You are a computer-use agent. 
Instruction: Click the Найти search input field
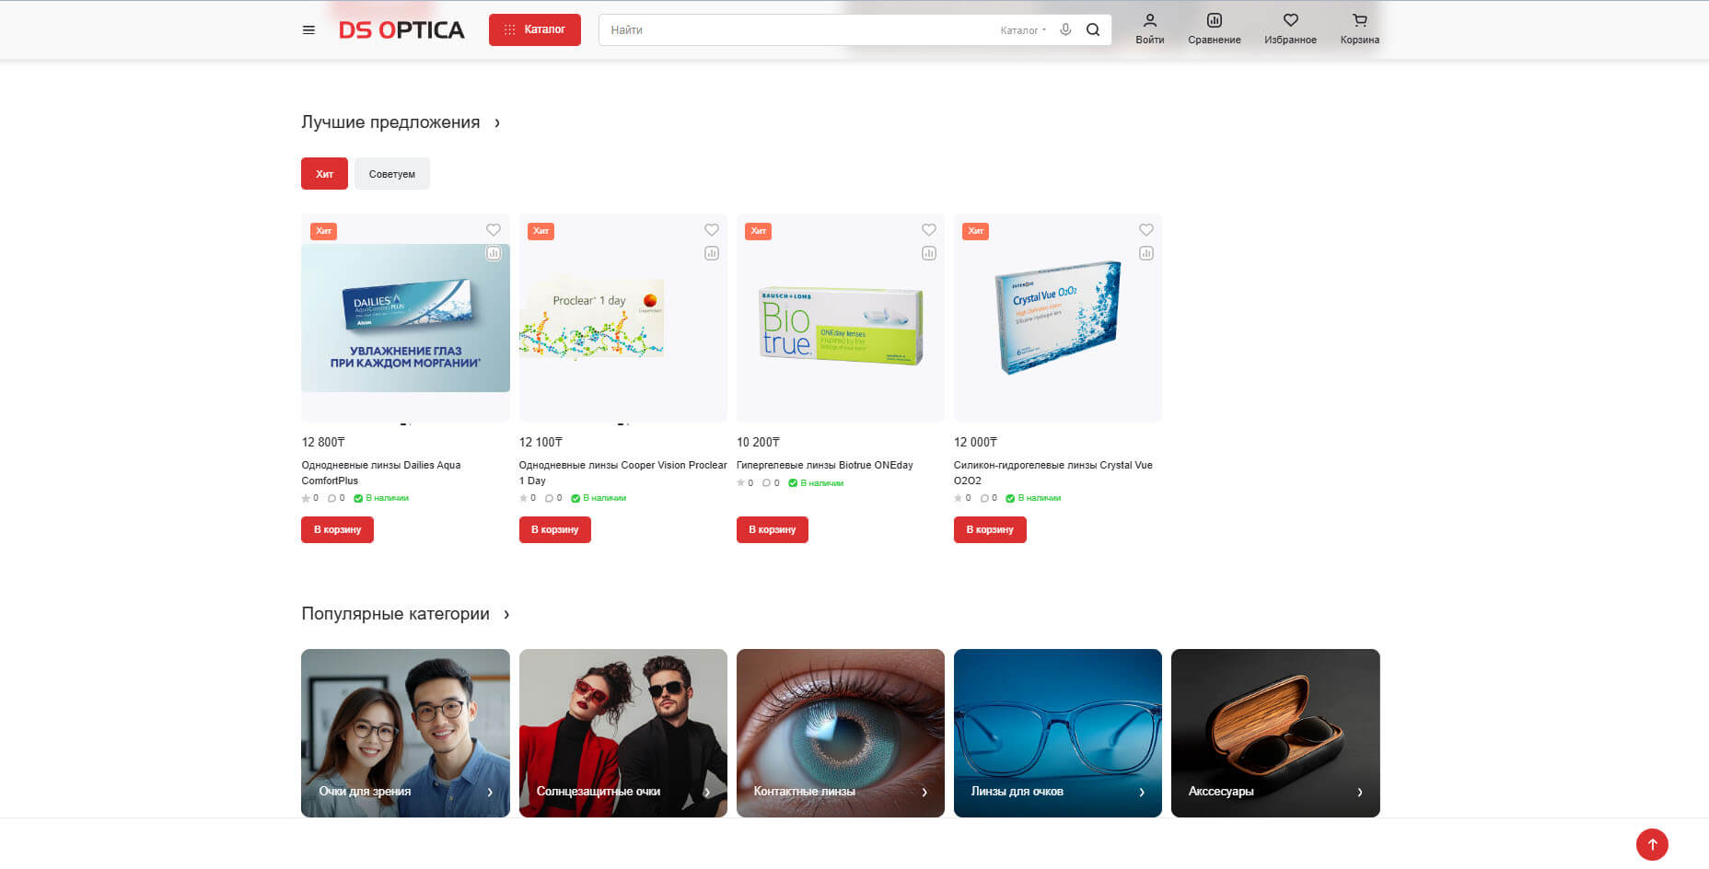pos(792,30)
